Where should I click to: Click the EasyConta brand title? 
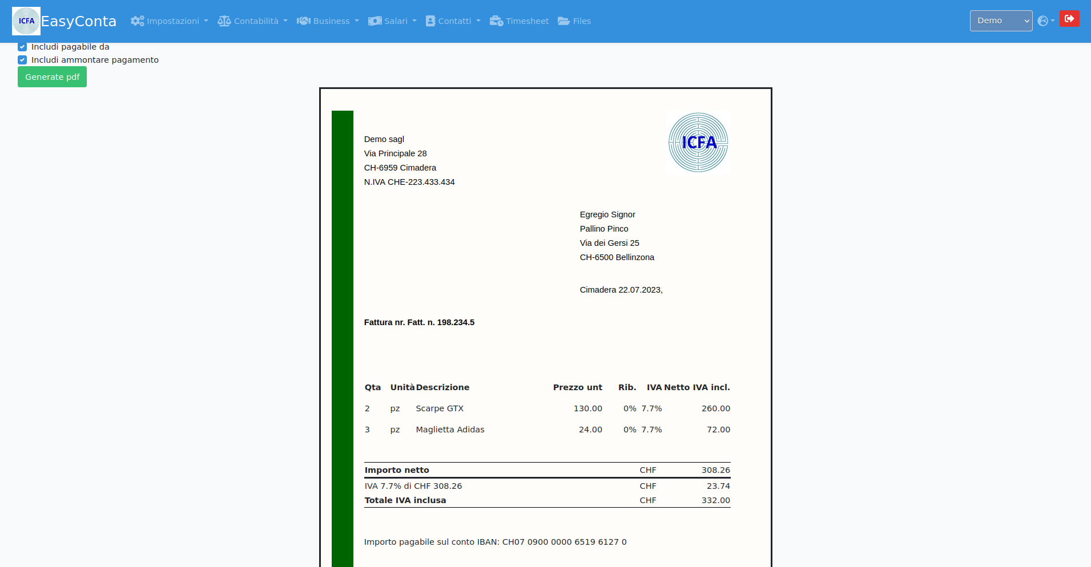pyautogui.click(x=79, y=21)
